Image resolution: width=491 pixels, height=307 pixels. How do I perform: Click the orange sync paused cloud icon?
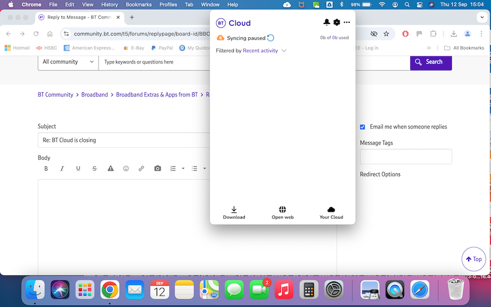[x=220, y=38]
